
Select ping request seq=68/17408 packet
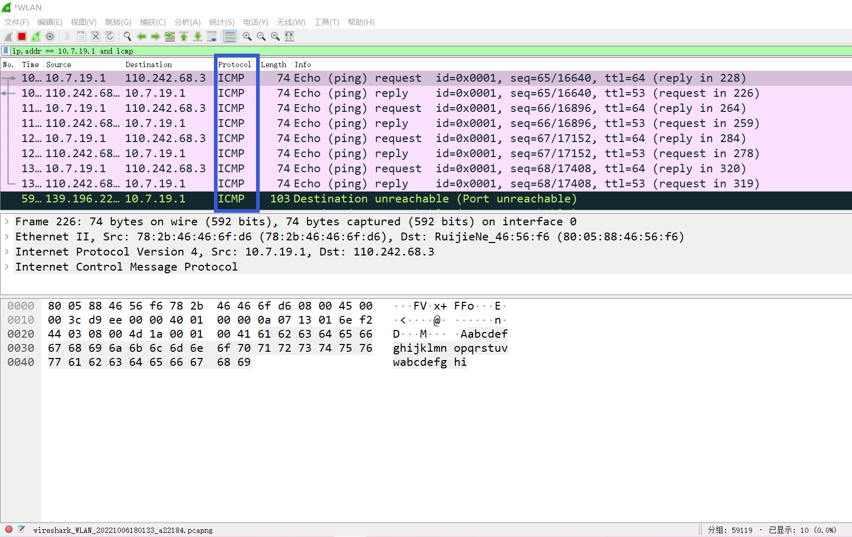[x=426, y=169]
